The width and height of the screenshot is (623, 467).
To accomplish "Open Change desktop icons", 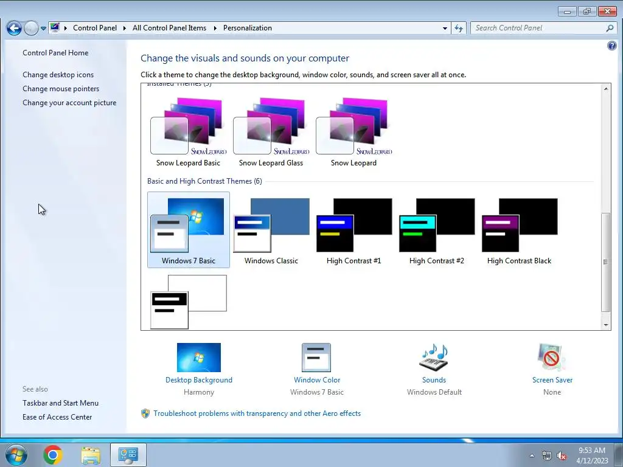I will tap(58, 75).
